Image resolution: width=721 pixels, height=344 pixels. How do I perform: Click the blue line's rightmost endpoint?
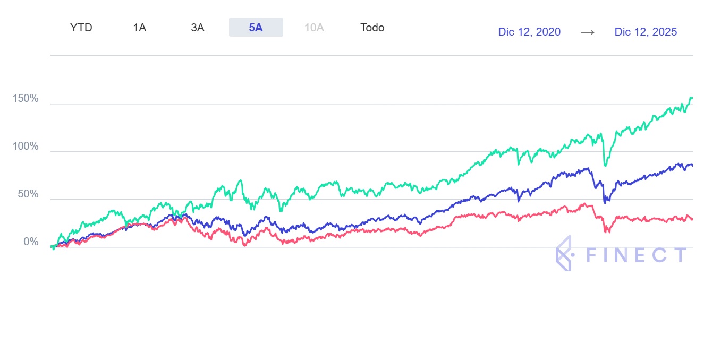(692, 165)
